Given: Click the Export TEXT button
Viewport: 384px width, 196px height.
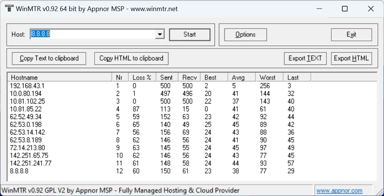Looking at the screenshot, I should [x=305, y=59].
